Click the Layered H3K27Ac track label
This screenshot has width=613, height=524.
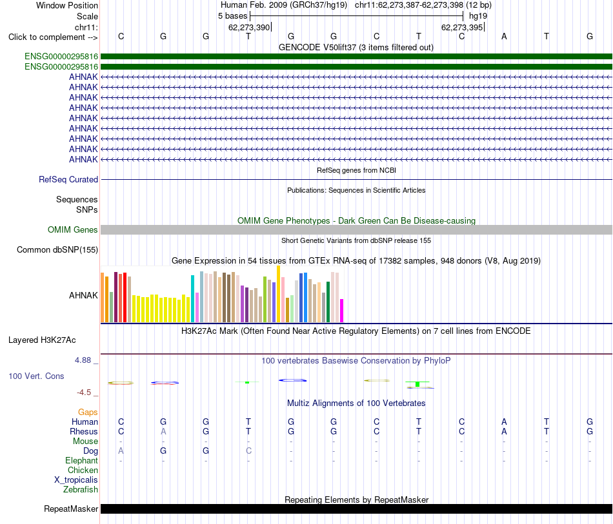tap(42, 340)
